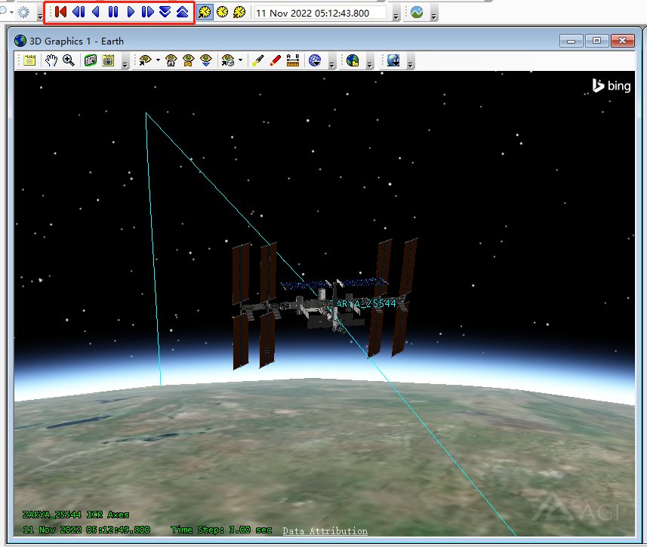Click the step forward animation button

148,12
